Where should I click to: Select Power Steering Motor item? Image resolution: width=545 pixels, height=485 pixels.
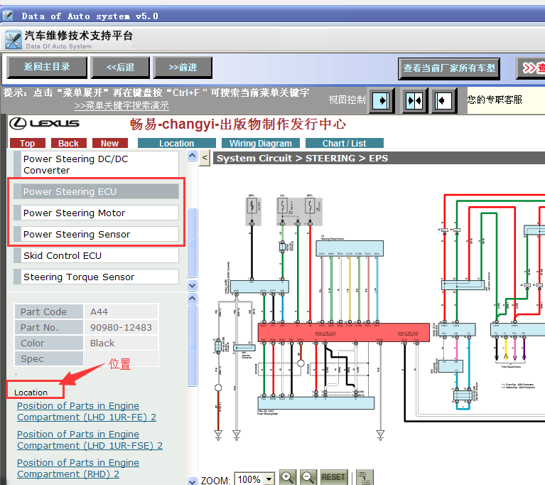pyautogui.click(x=96, y=213)
